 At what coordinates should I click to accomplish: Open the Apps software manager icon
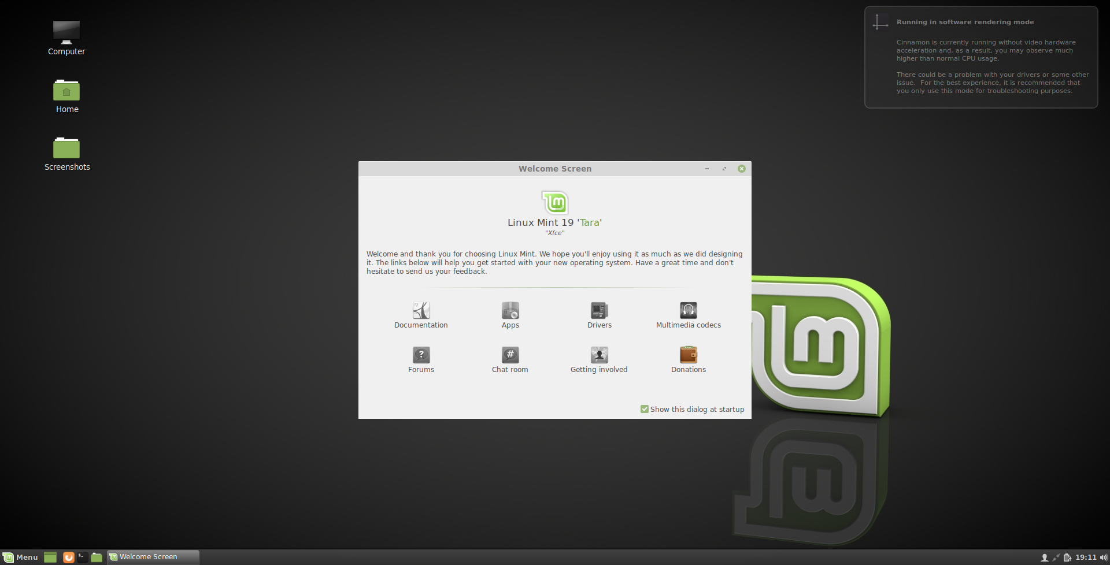tap(510, 311)
